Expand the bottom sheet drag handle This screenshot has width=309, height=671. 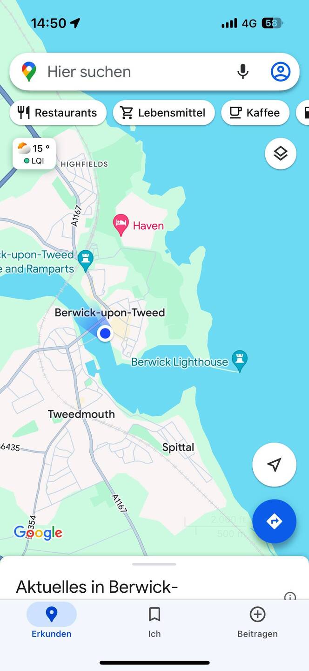point(154,564)
